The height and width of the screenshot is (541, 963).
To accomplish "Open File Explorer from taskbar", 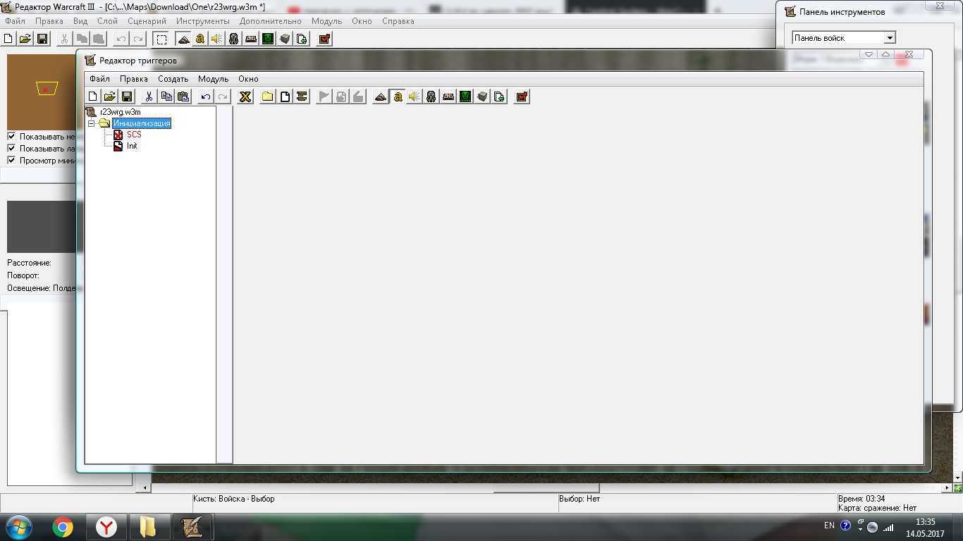I will click(150, 527).
